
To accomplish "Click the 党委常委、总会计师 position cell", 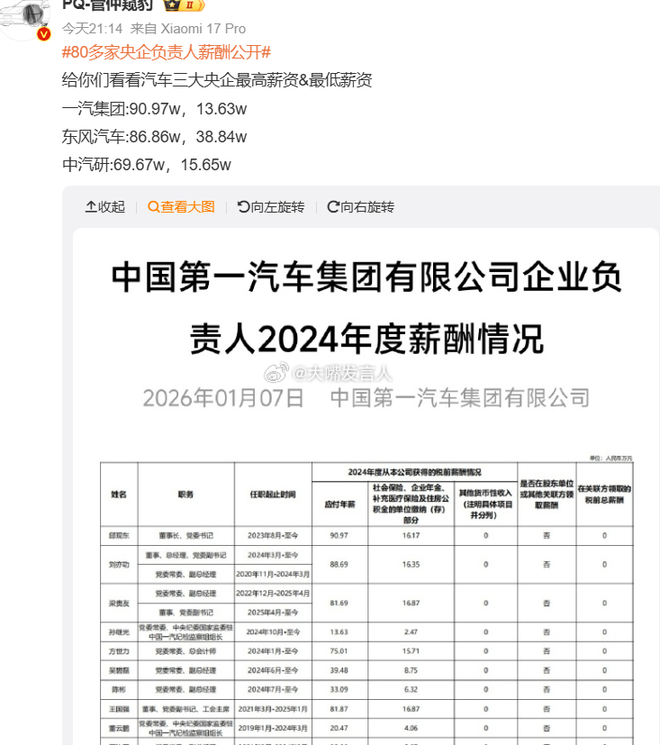I will [x=185, y=651].
